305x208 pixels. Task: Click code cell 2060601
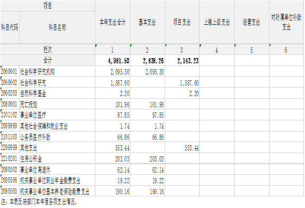click(x=10, y=71)
